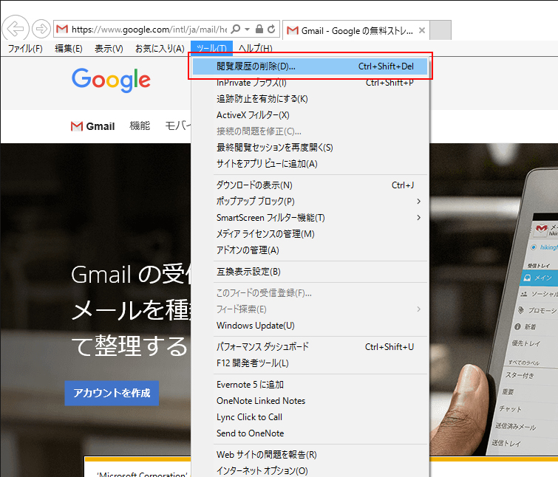Select Windows Update(U) entry
The width and height of the screenshot is (558, 477).
click(310, 326)
